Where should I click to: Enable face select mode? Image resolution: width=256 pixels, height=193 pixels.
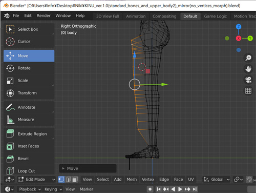coord(75,179)
